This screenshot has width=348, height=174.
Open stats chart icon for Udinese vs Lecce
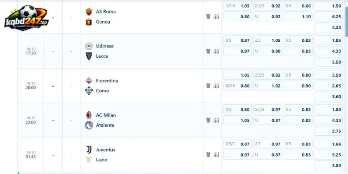click(x=216, y=51)
